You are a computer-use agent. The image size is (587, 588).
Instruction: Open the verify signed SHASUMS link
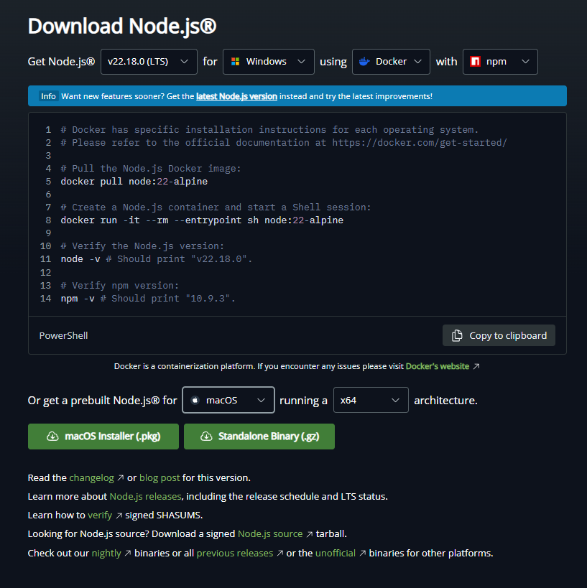(100, 515)
